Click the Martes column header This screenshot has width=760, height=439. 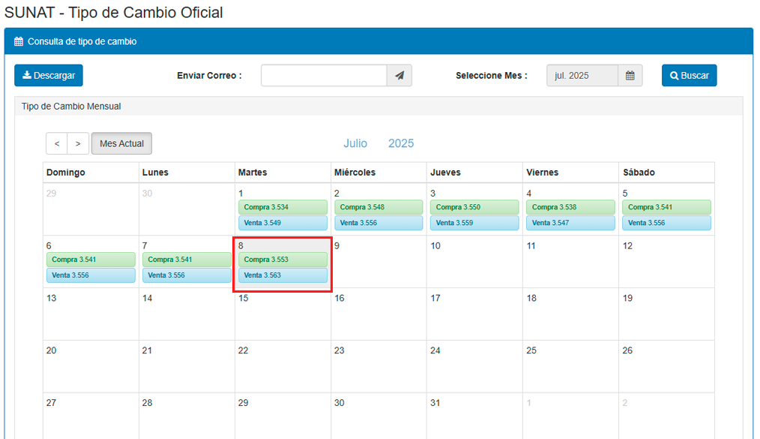tap(253, 172)
